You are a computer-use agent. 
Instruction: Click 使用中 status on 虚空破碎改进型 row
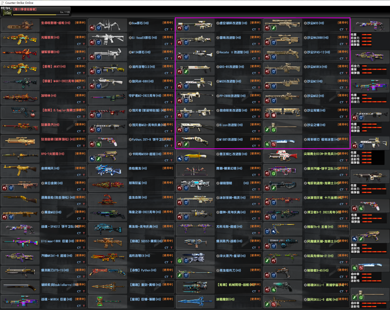click(x=255, y=23)
